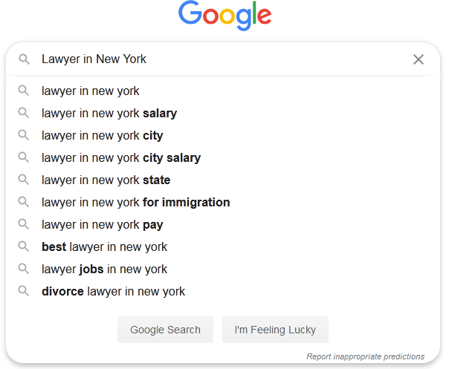Click the magnifier icon in the search field
The image size is (449, 369).
tap(24, 59)
